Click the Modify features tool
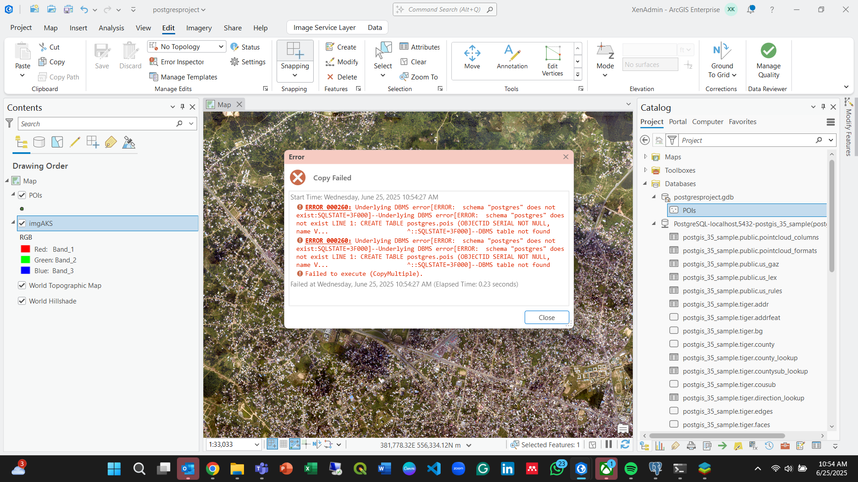The height and width of the screenshot is (482, 858). coord(342,62)
